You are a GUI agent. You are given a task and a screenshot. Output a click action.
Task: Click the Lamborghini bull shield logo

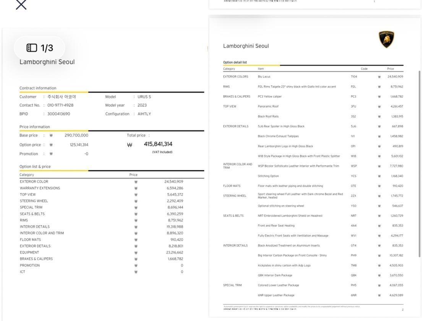click(386, 39)
